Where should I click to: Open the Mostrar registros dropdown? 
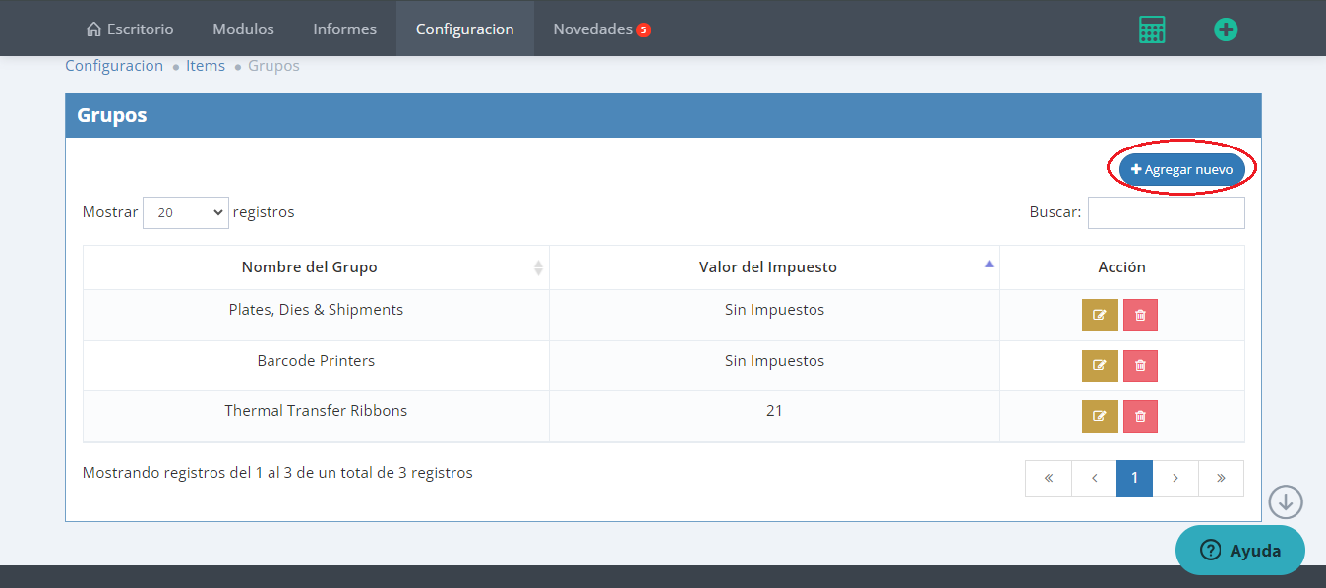pos(185,212)
